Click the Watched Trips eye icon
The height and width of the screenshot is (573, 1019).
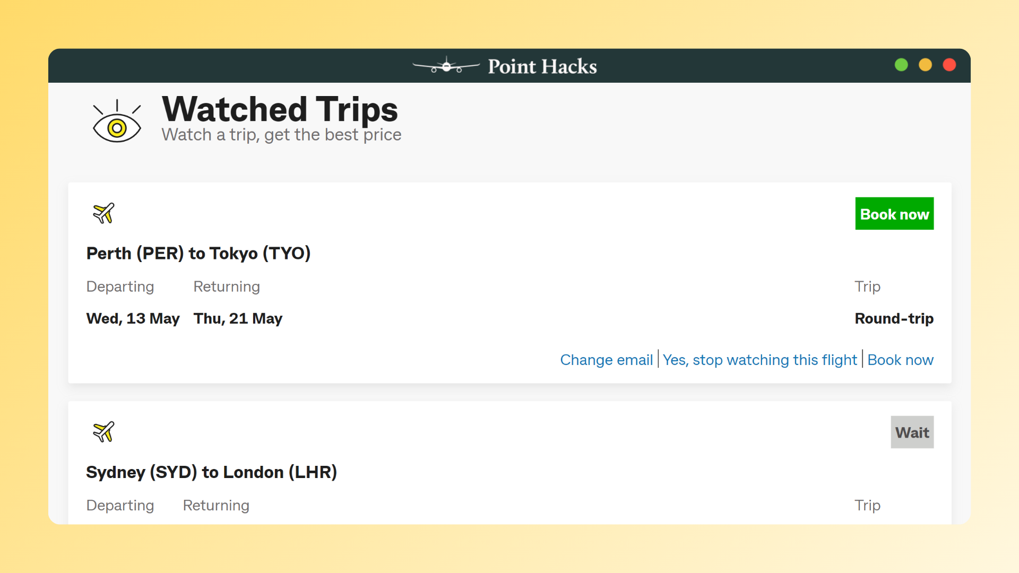point(117,121)
